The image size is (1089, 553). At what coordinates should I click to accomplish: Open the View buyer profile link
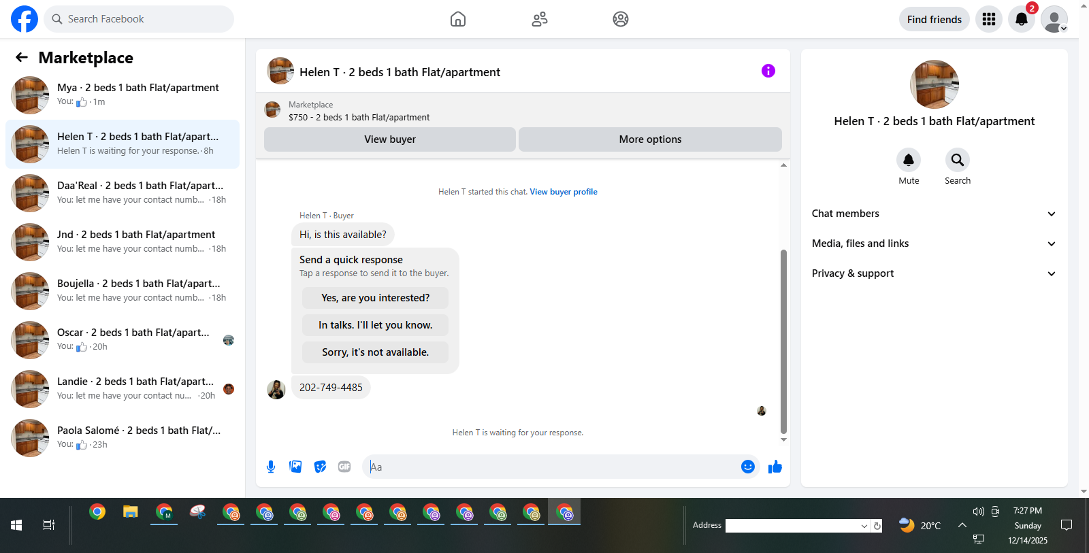pyautogui.click(x=564, y=192)
